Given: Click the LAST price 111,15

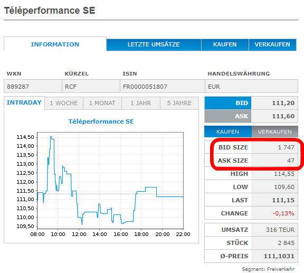Looking at the screenshot, I should [283, 200].
